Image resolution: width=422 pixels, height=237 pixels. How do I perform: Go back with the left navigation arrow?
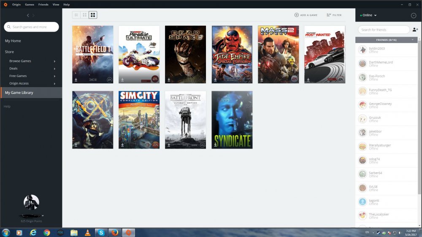point(28,16)
